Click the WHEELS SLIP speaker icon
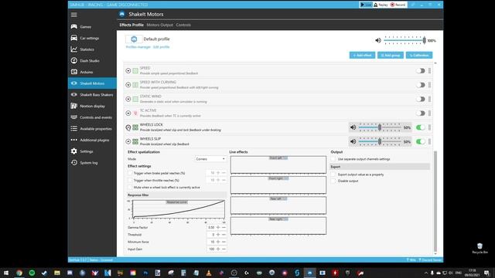 tap(353, 141)
